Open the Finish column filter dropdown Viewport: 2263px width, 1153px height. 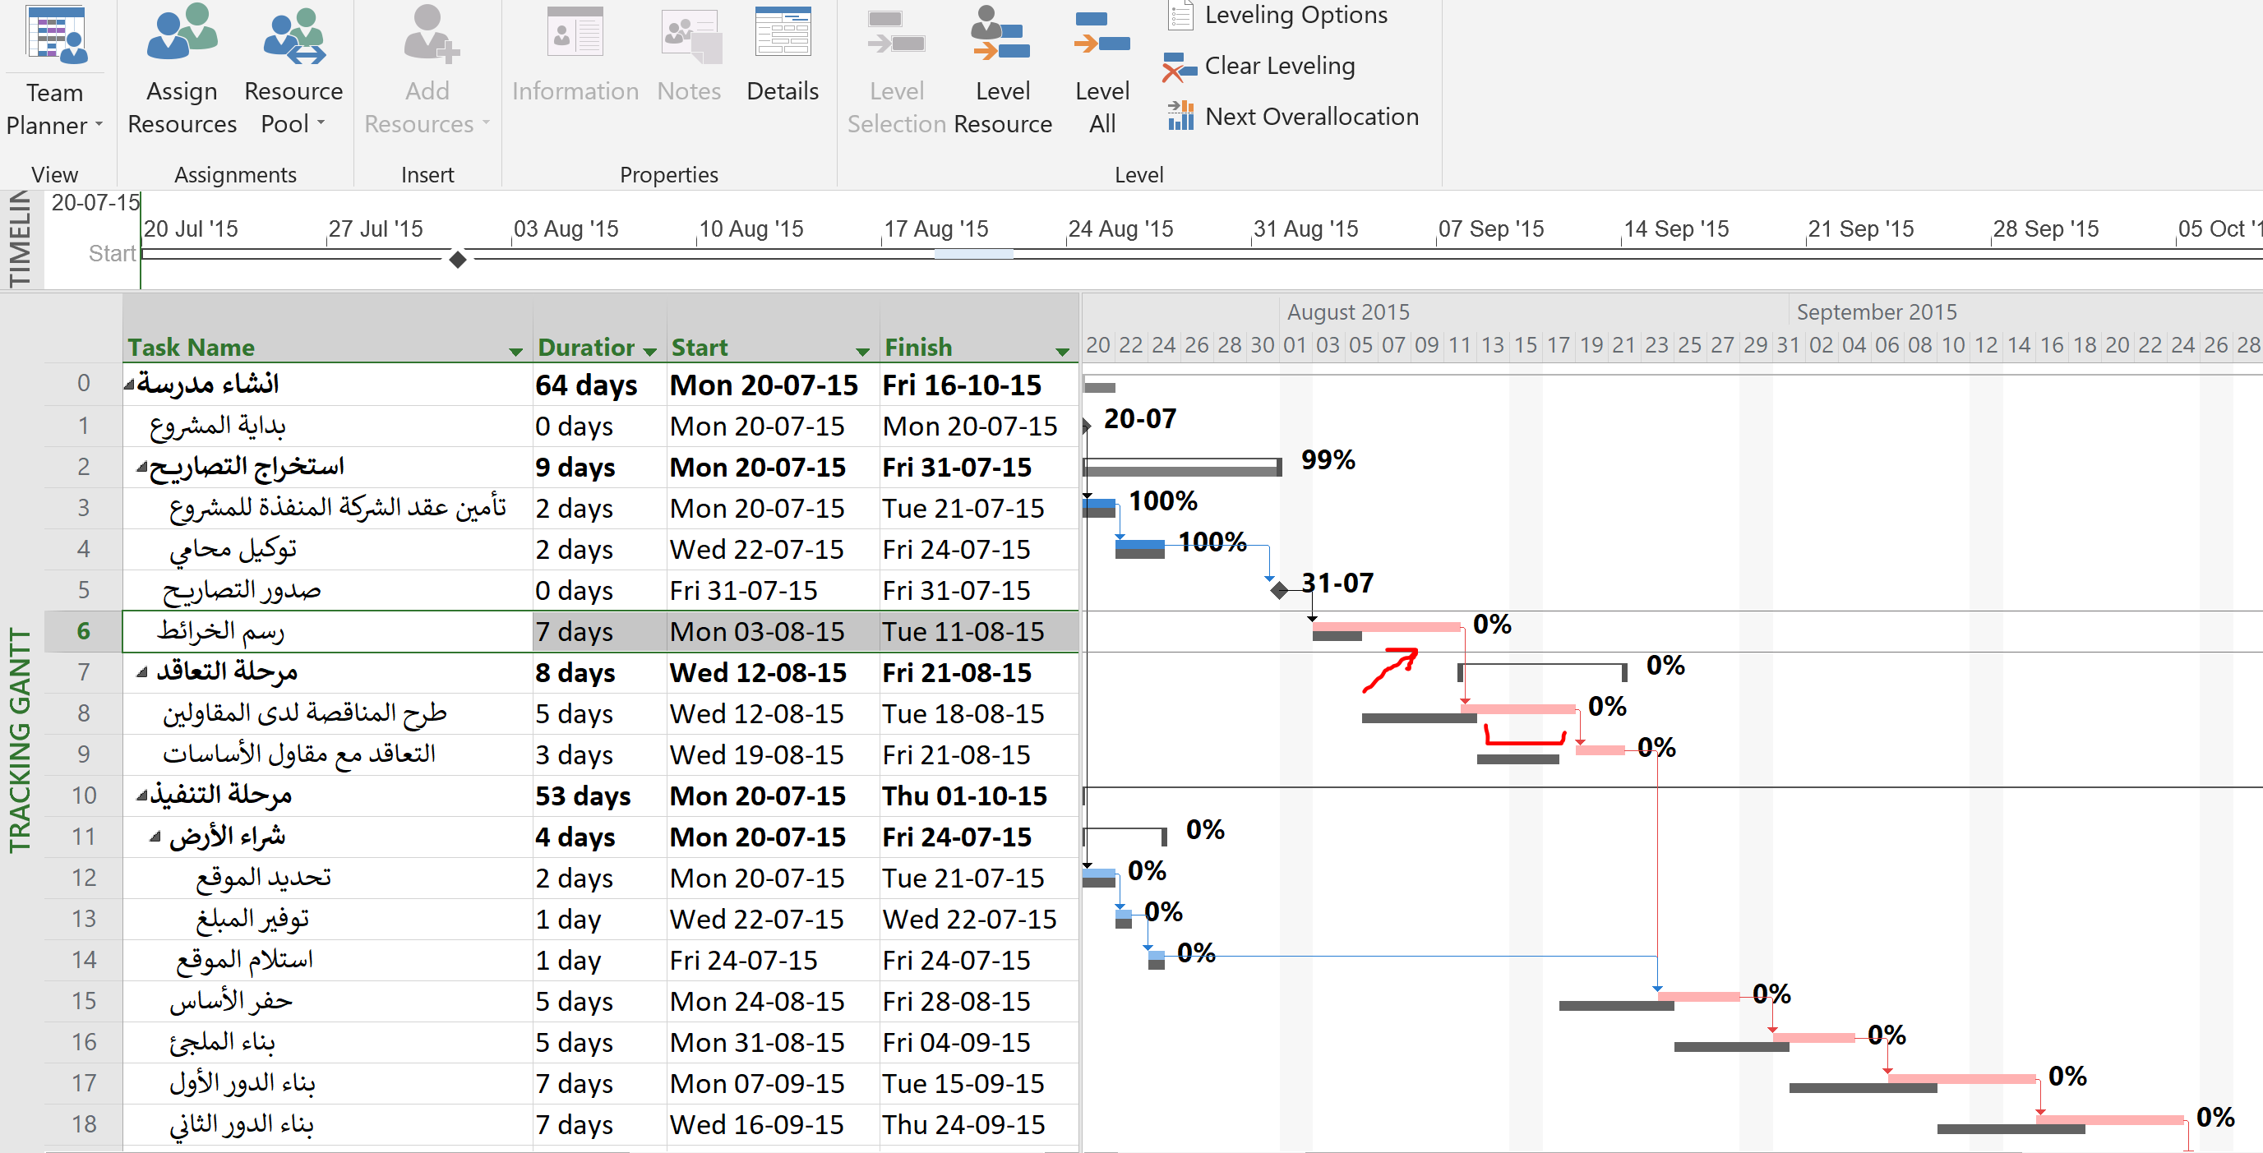point(1062,351)
